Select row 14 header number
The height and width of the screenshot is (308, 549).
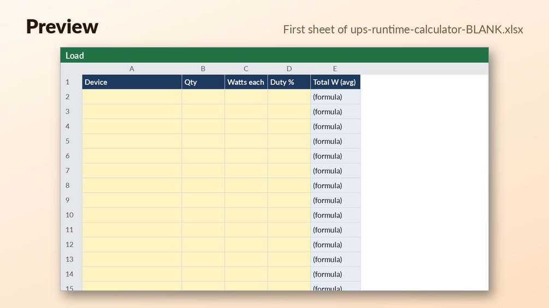(70, 274)
